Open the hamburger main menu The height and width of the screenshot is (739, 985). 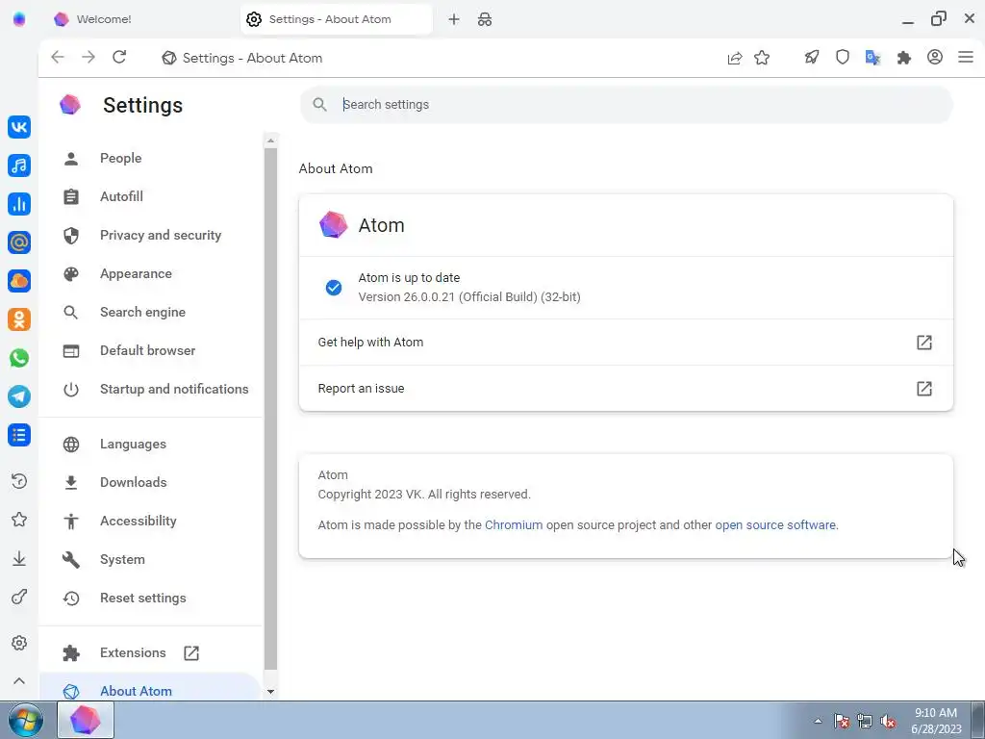966,57
